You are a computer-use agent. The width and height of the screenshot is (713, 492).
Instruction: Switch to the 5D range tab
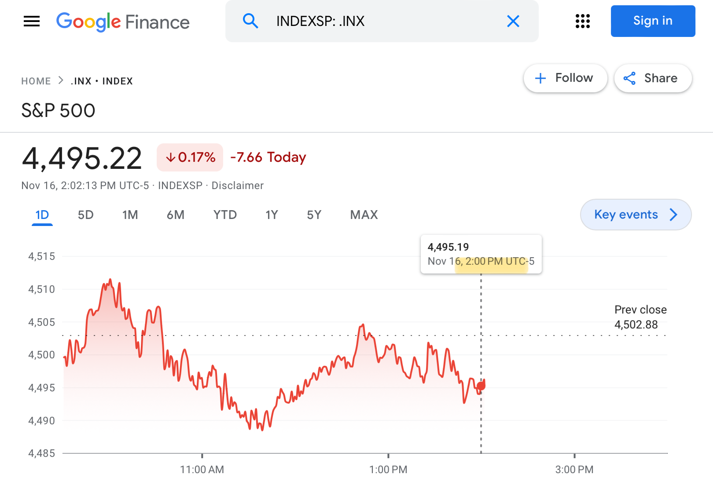click(x=86, y=215)
